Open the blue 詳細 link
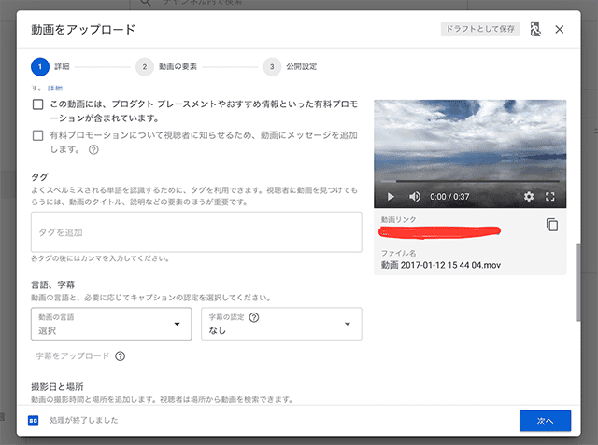 [55, 89]
